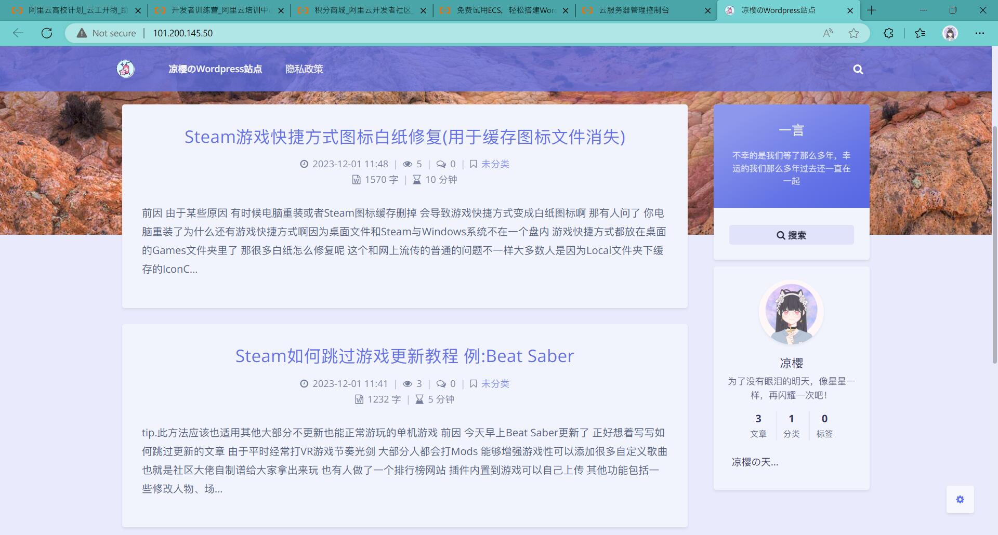998x535 pixels.
Task: Switch to 开发者训练营 tab
Action: 218,10
